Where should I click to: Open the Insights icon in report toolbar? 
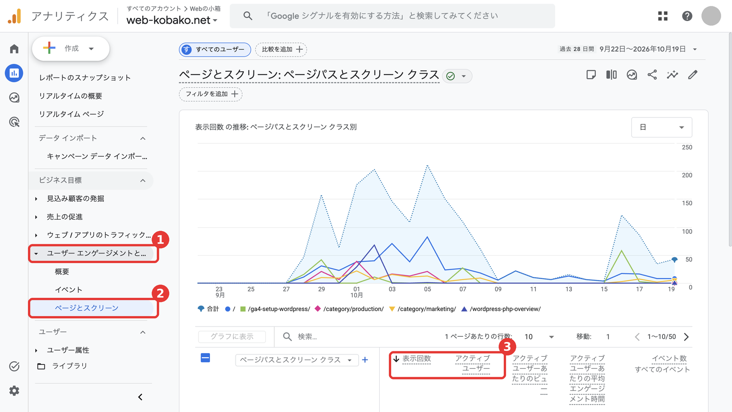[632, 75]
